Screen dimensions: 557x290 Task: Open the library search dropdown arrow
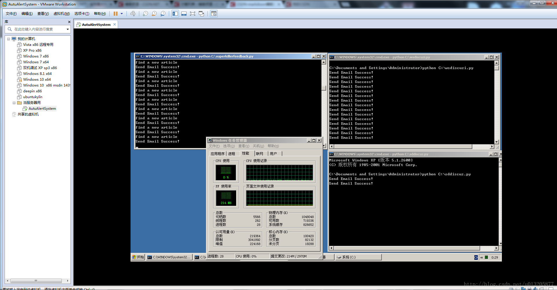(68, 29)
